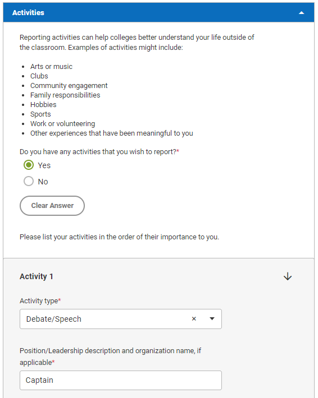Click the Clear Answer button

[x=52, y=206]
